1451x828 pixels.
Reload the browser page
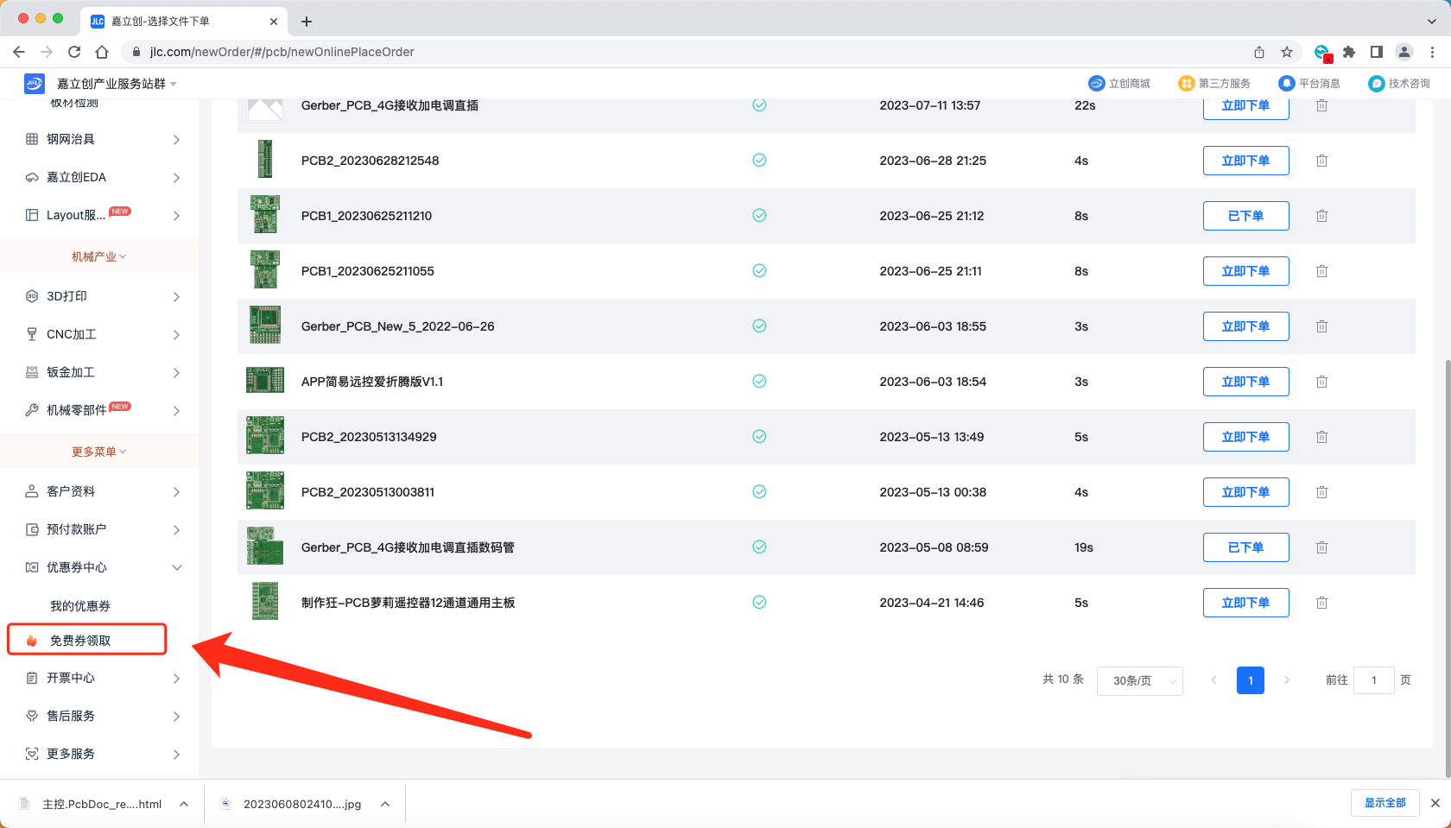(74, 52)
